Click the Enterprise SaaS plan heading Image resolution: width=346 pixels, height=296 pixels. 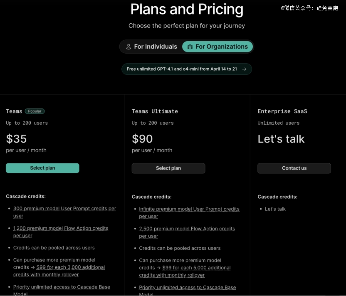tap(282, 111)
